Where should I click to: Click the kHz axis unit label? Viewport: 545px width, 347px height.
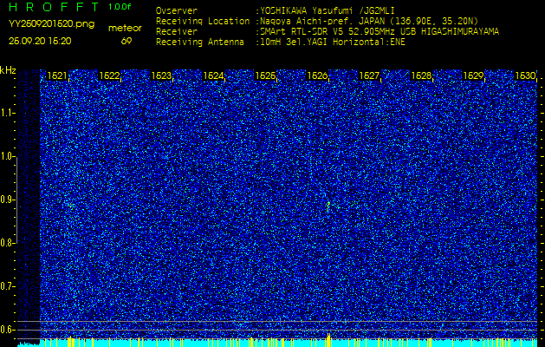pos(8,70)
